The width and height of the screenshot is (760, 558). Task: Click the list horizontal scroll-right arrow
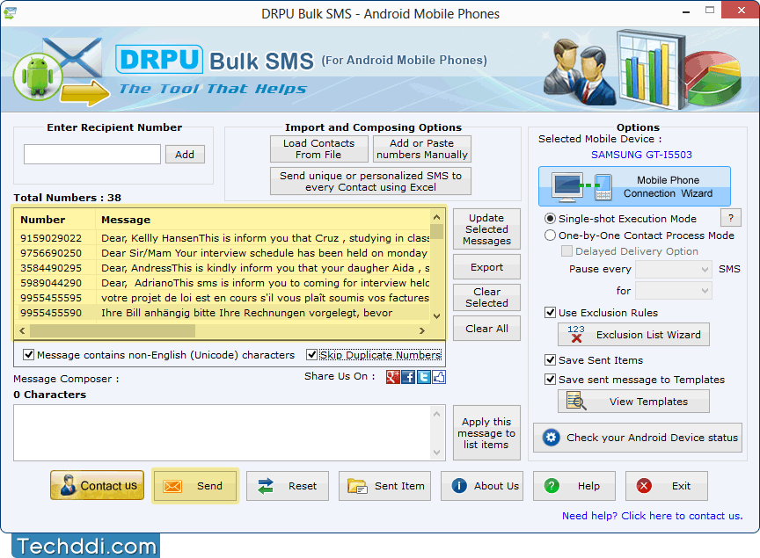(x=422, y=330)
